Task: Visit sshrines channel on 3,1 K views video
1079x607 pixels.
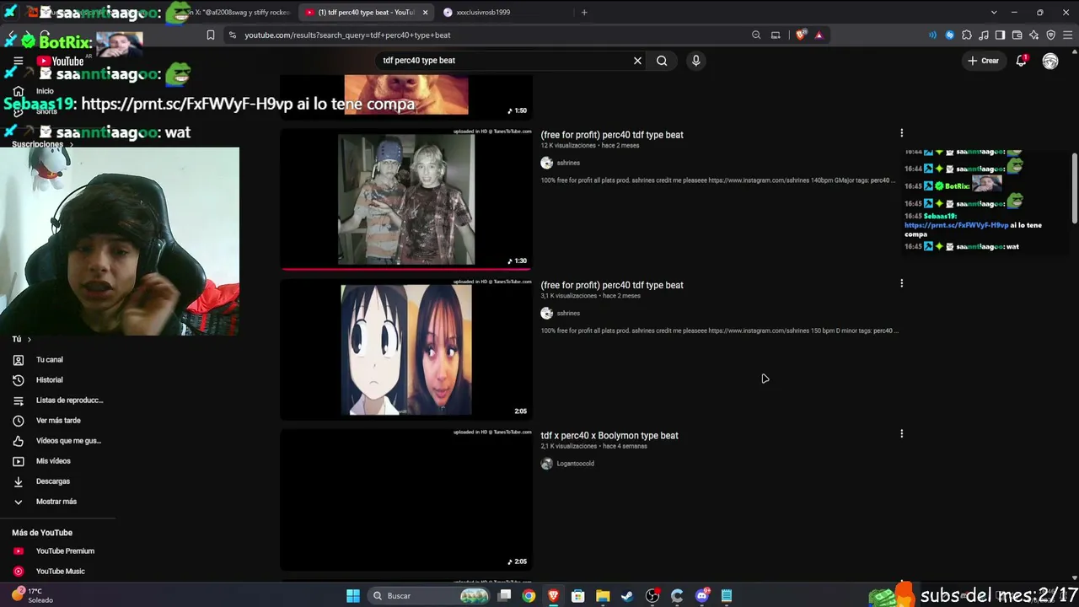Action: point(568,314)
